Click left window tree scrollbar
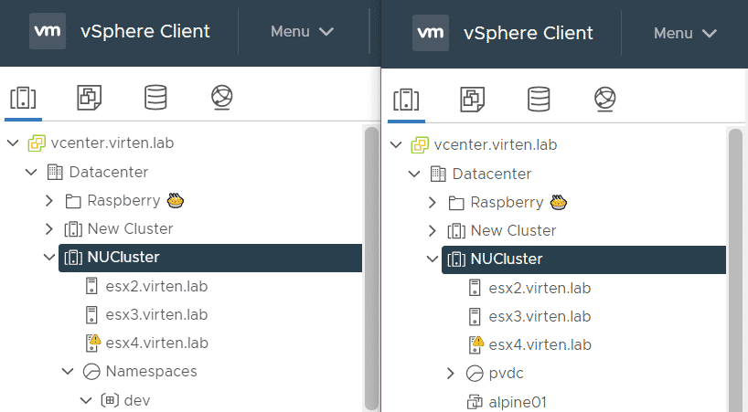 371,268
